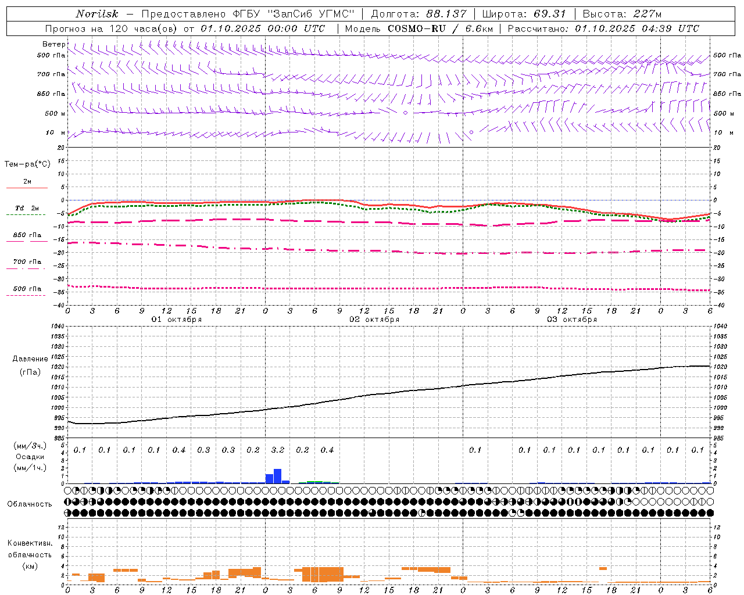
Task: Click the tallest blue precipitation bar
Action: click(277, 476)
